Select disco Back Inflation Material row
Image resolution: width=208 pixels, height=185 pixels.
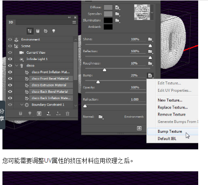(51, 98)
